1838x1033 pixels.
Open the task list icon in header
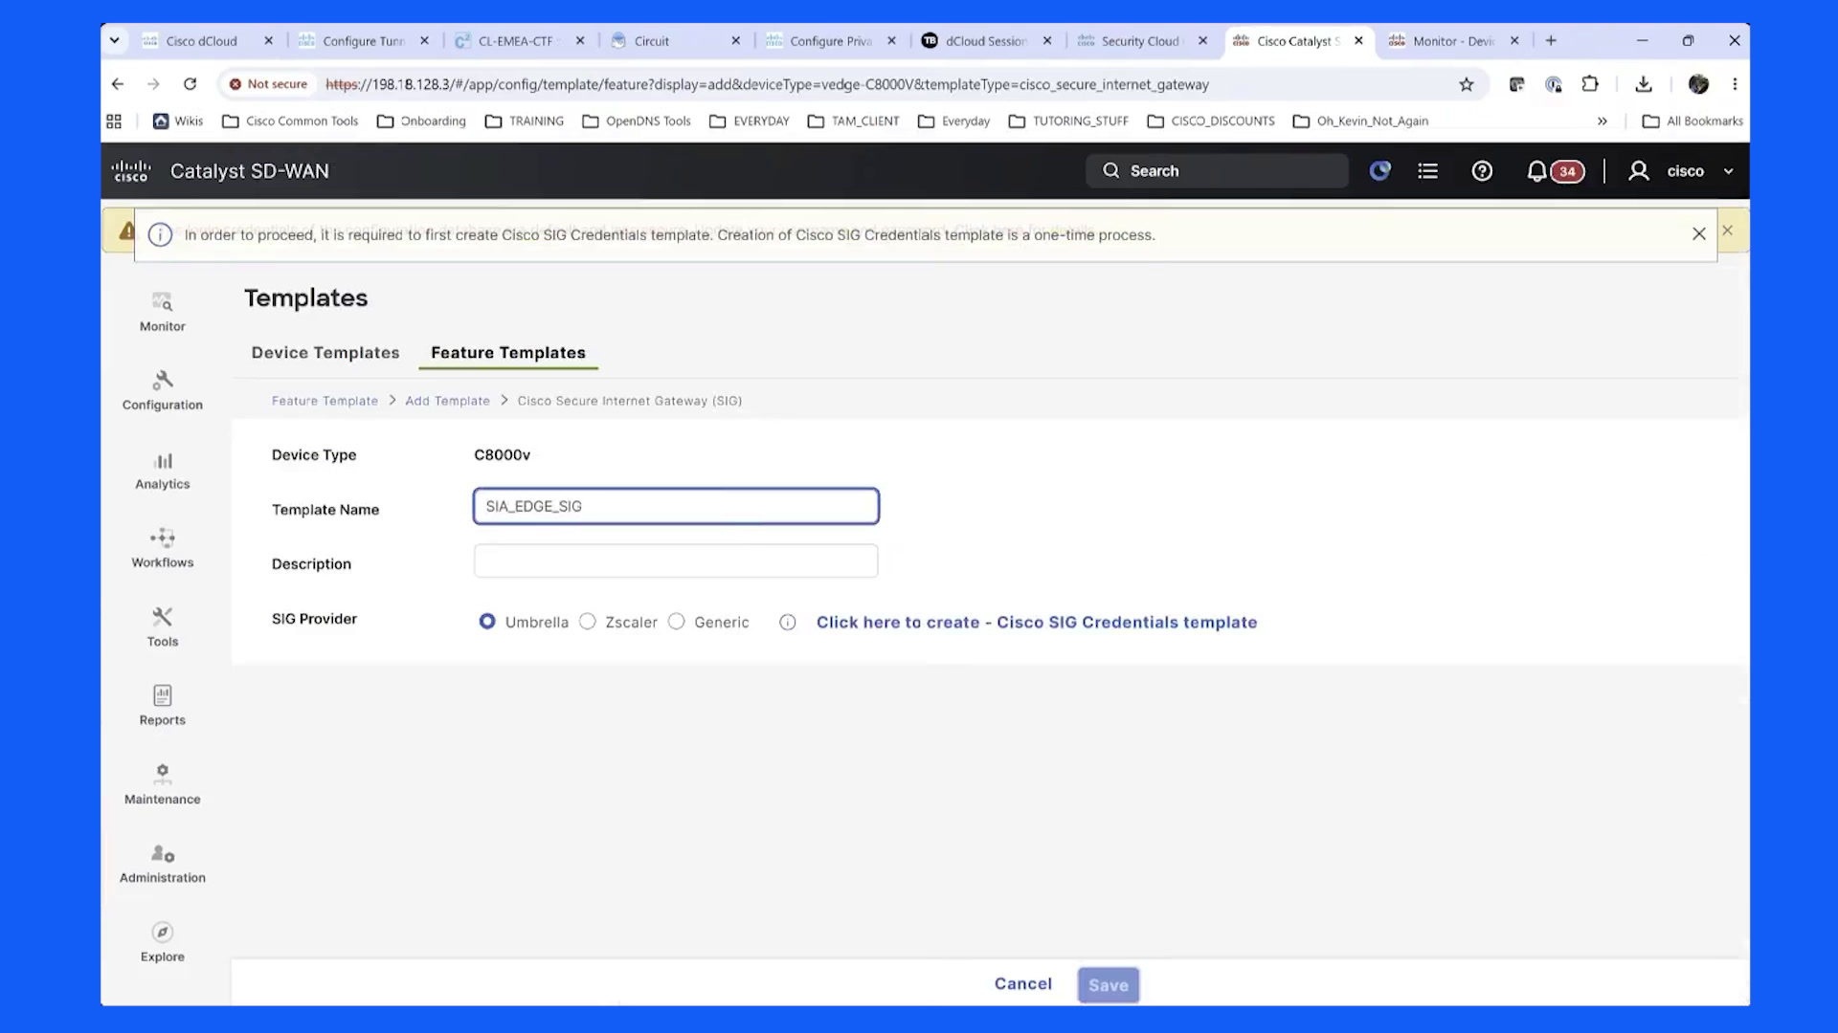click(x=1427, y=171)
